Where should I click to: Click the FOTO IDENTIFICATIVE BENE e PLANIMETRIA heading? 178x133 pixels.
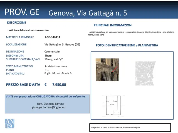coord(127,45)
